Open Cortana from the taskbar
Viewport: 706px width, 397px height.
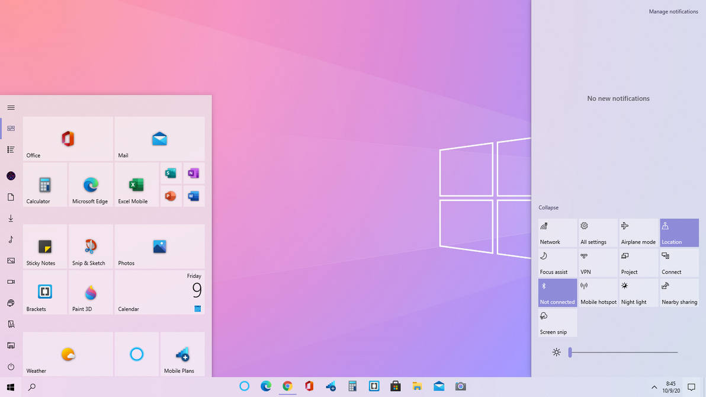244,386
